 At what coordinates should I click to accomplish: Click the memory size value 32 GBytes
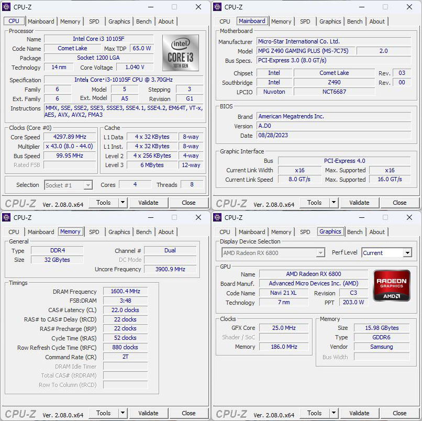point(57,260)
